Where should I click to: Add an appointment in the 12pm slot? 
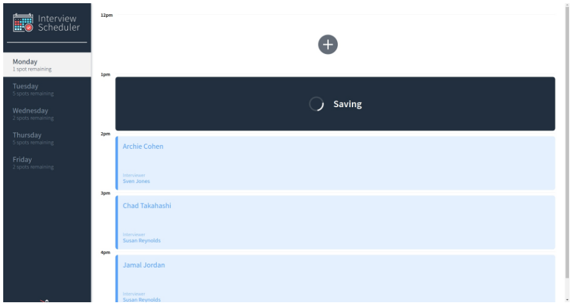point(327,44)
